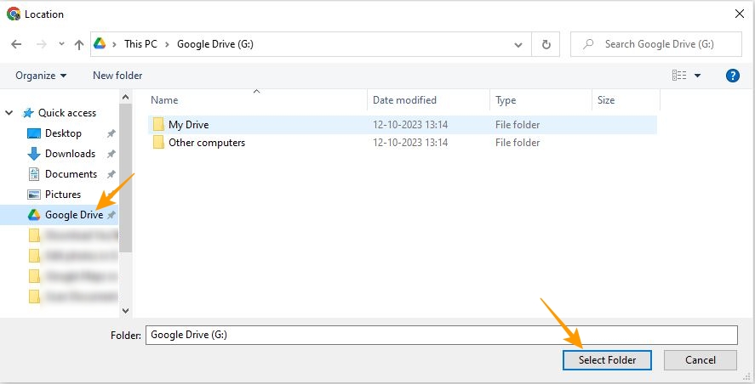The height and width of the screenshot is (384, 755).
Task: Click the Pictures icon in navigation pane
Action: pos(34,195)
